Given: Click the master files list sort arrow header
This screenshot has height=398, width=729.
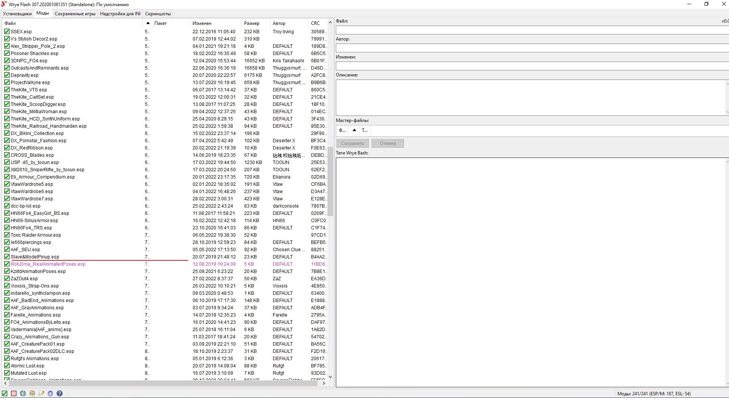Looking at the screenshot, I should click(x=354, y=130).
